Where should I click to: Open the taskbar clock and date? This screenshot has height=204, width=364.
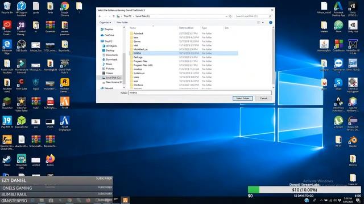click(348, 200)
